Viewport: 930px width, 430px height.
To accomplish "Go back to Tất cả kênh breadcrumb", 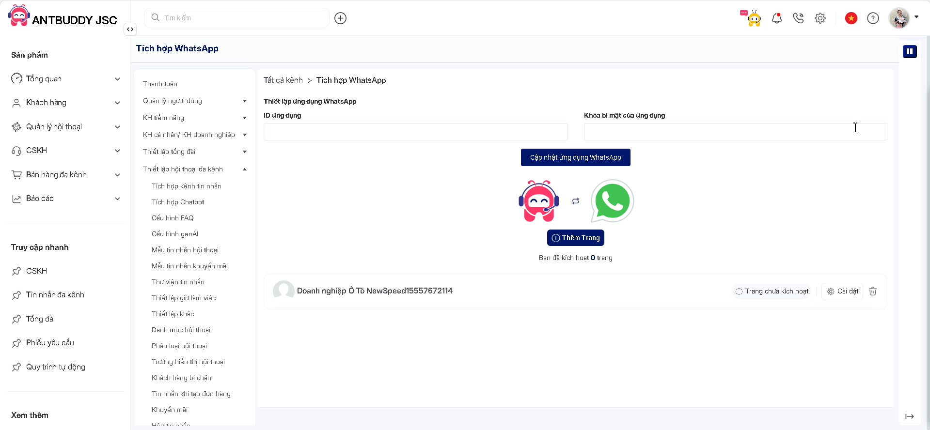I will pos(283,80).
